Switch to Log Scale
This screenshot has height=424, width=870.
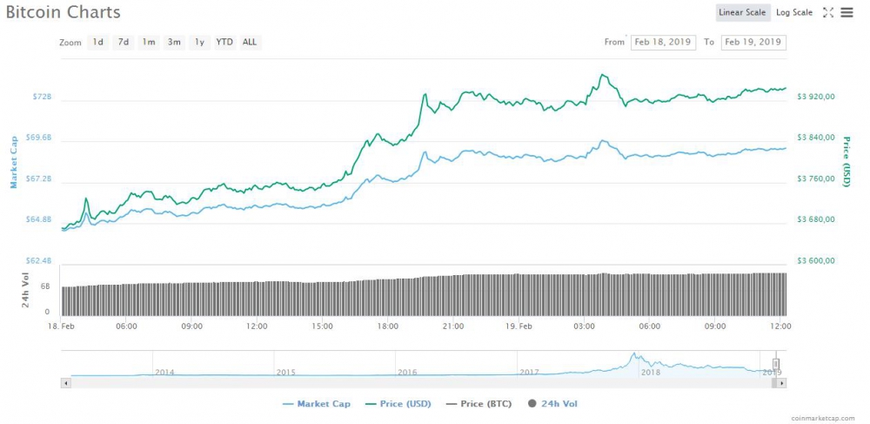(x=794, y=12)
